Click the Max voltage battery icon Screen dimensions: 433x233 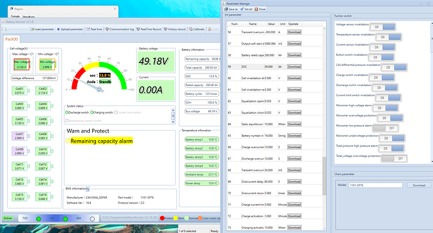pos(22,65)
